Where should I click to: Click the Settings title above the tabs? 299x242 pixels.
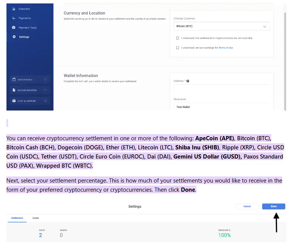[x=135, y=207]
